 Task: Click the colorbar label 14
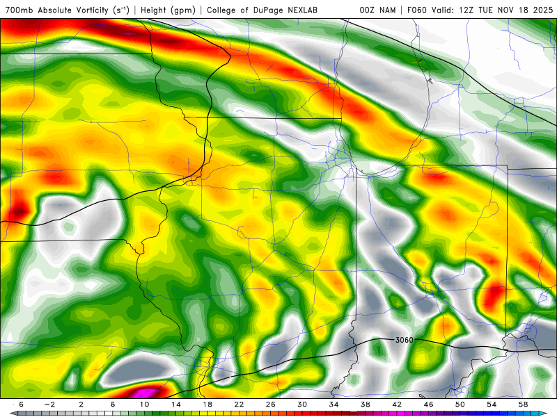click(176, 404)
